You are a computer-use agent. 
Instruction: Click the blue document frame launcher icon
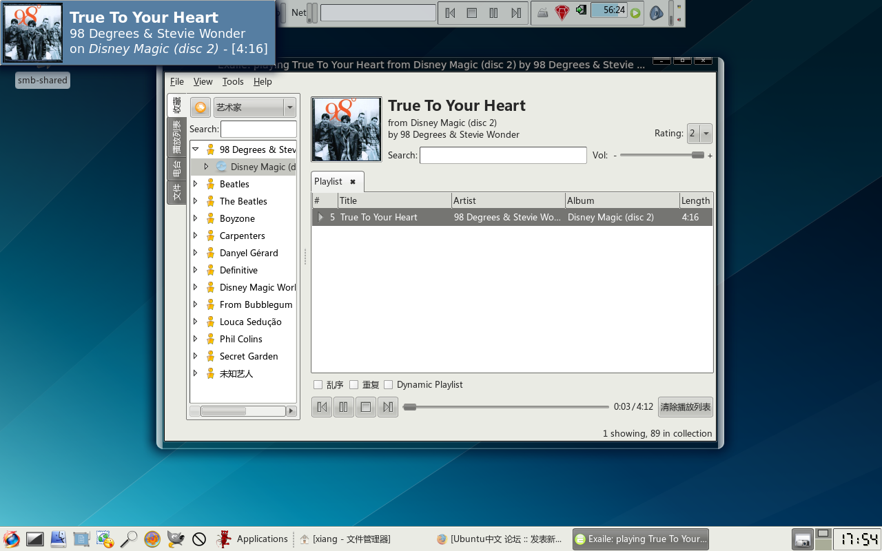tap(82, 539)
